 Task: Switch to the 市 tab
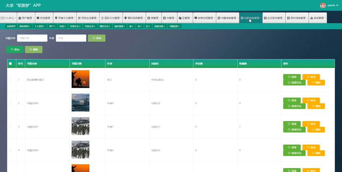pyautogui.click(x=140, y=26)
